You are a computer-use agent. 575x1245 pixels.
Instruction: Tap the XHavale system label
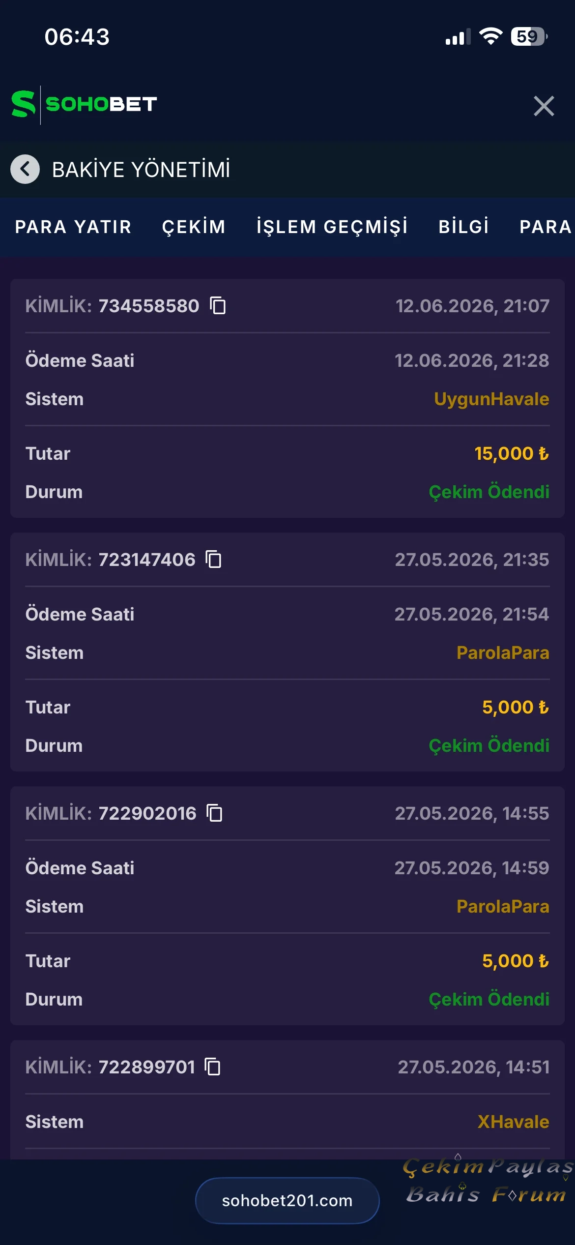coord(514,1122)
